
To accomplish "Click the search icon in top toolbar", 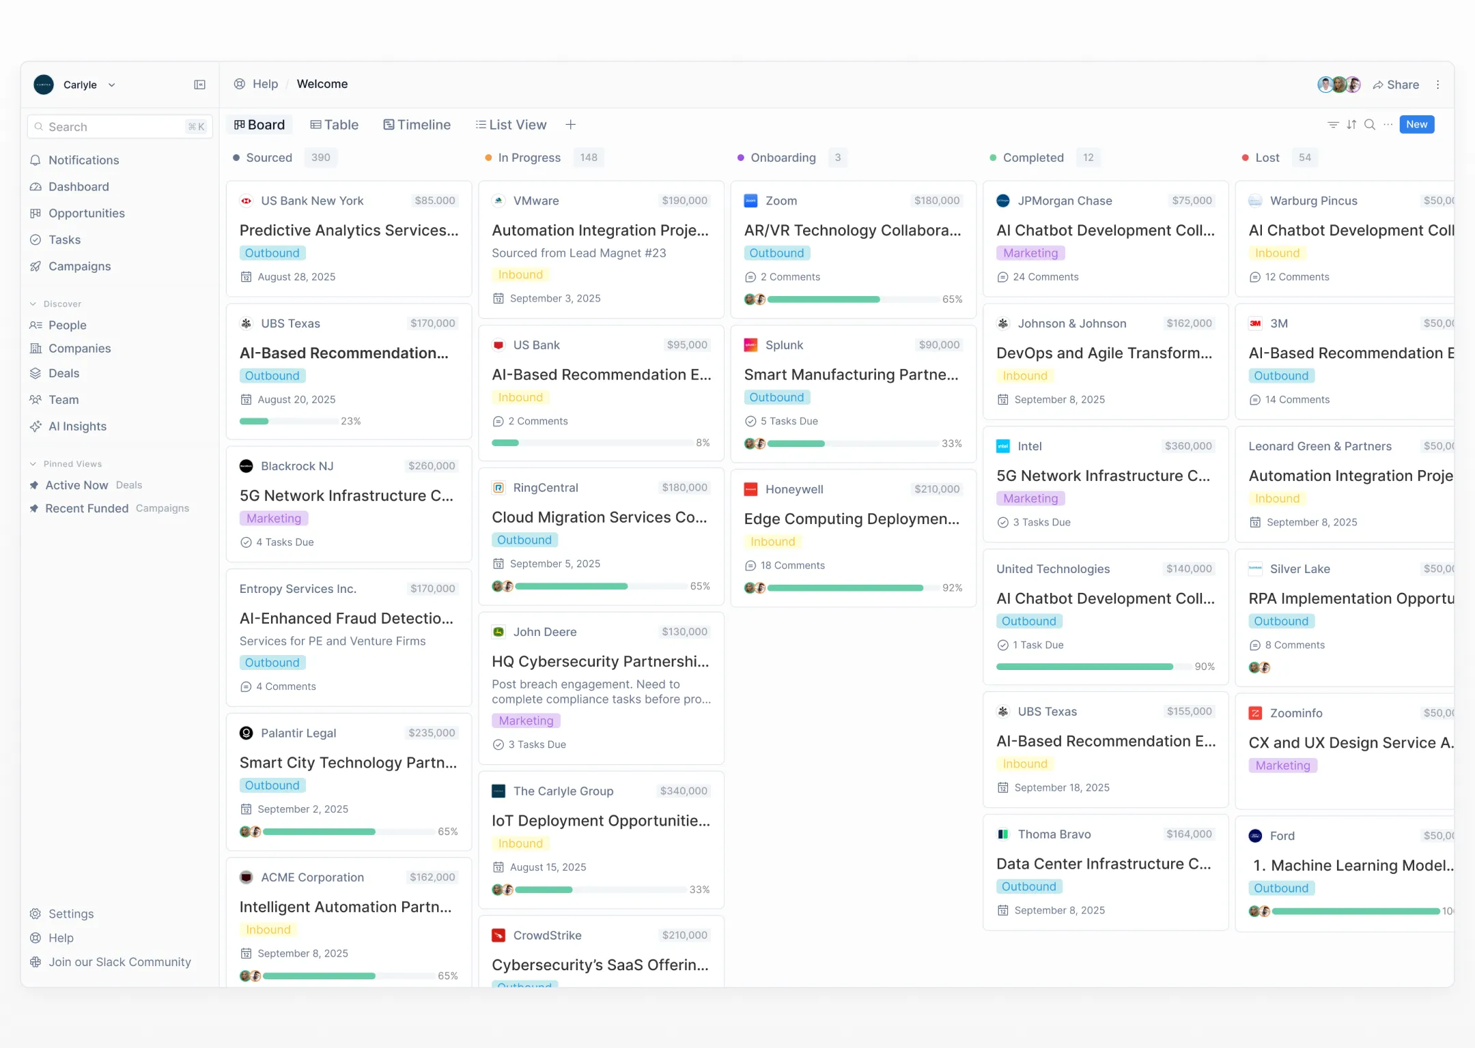I will [x=1369, y=123].
